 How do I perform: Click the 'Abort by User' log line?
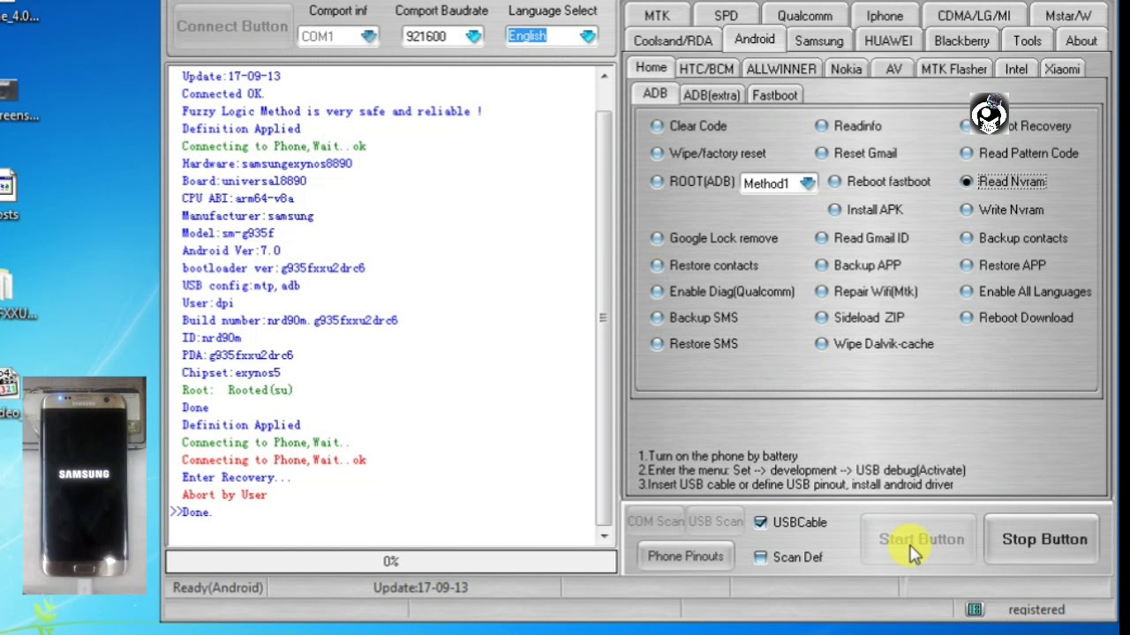pyautogui.click(x=224, y=495)
